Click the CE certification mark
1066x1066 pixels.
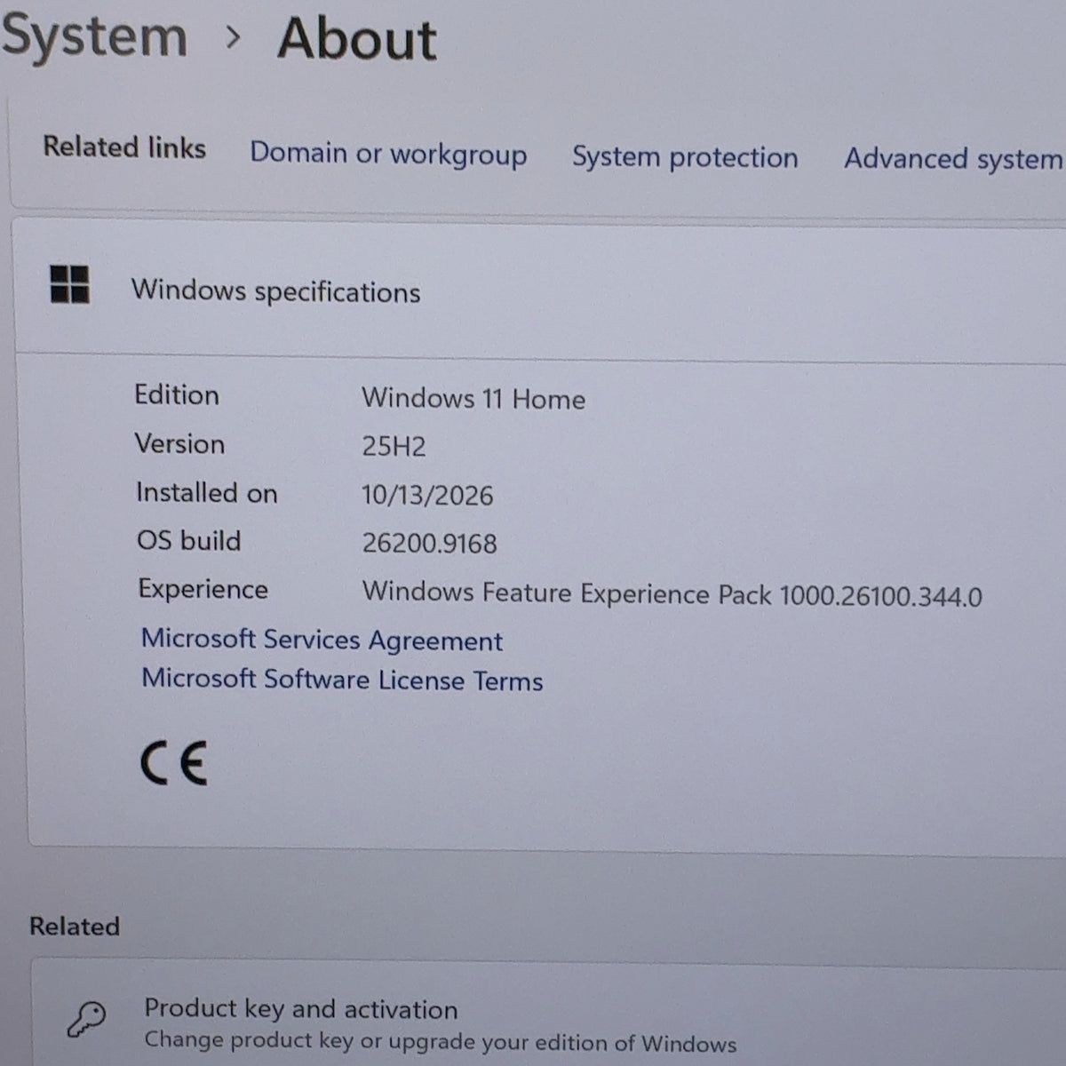tap(174, 763)
